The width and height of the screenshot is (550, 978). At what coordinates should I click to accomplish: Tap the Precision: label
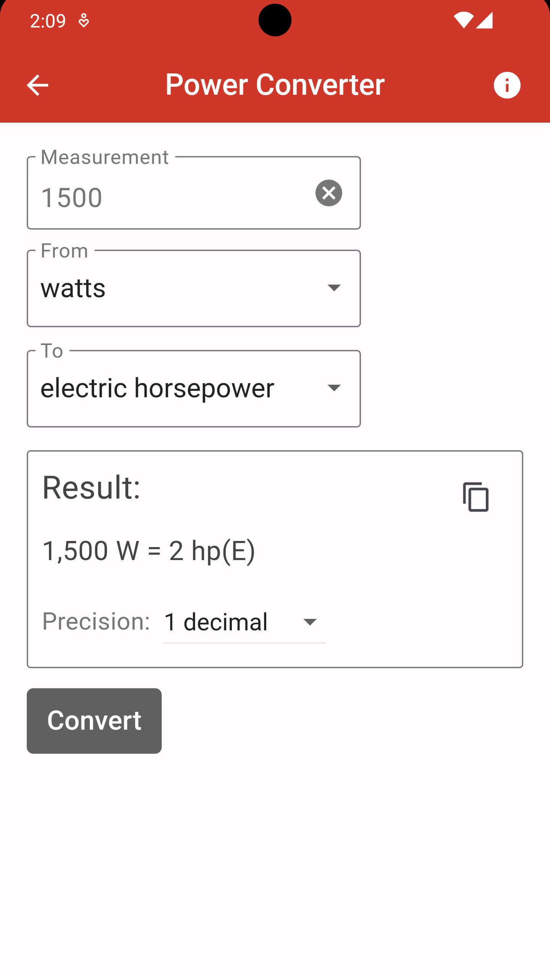tap(96, 621)
